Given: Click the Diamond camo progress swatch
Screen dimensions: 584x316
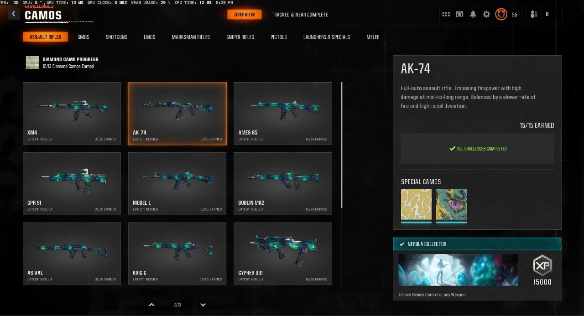Looking at the screenshot, I should (x=32, y=62).
